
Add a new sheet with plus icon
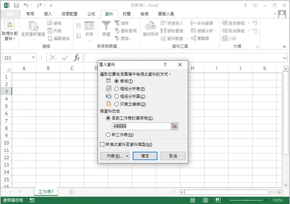[71, 192]
